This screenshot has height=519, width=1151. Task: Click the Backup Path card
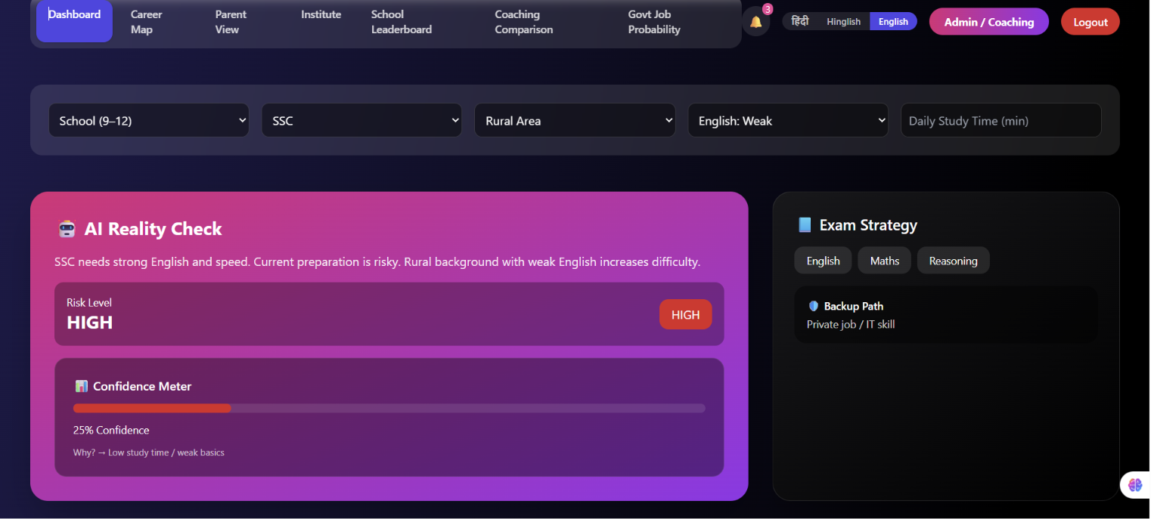(x=946, y=315)
